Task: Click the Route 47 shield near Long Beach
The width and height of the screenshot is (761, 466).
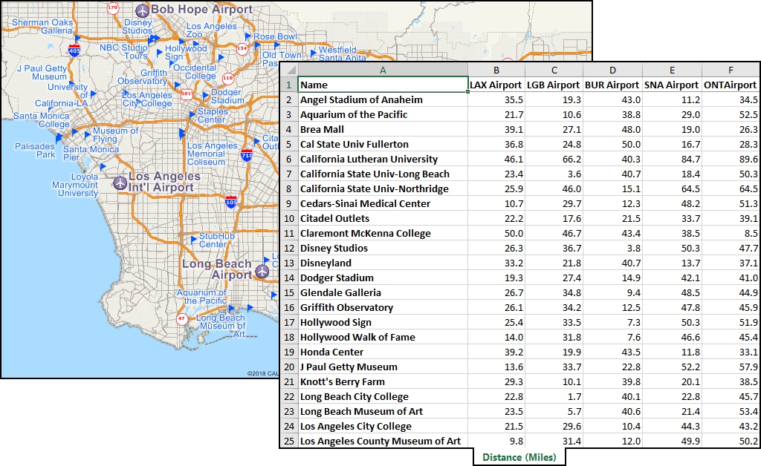Action: (181, 318)
